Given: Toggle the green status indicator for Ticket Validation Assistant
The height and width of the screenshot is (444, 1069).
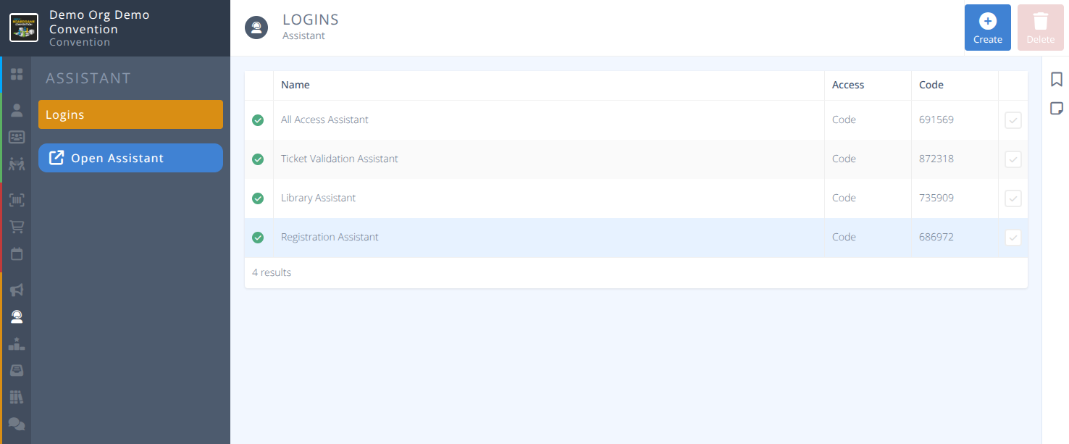Looking at the screenshot, I should (x=258, y=159).
